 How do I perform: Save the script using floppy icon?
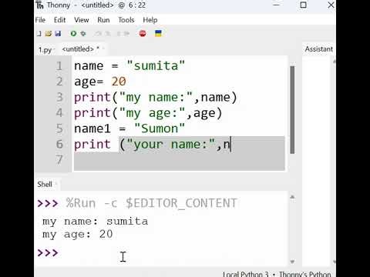(58, 33)
